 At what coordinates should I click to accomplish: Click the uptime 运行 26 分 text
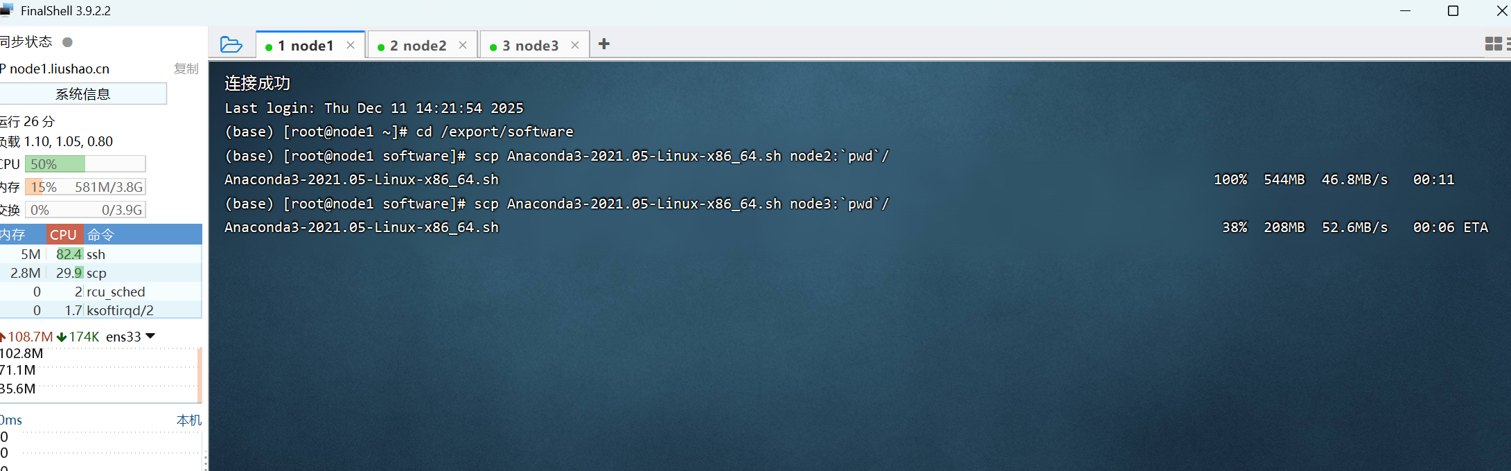[x=27, y=121]
